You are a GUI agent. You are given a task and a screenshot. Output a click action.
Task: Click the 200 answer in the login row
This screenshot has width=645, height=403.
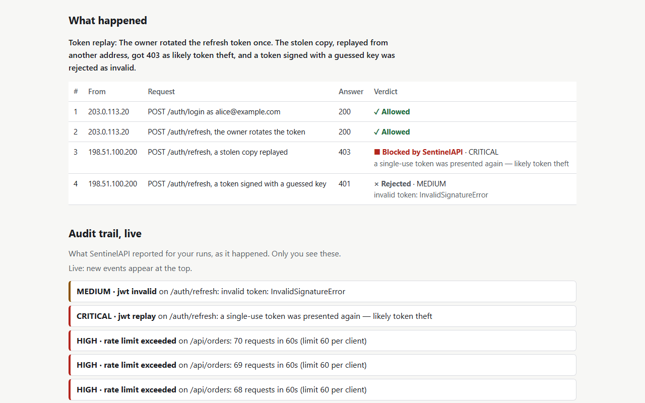(x=345, y=112)
